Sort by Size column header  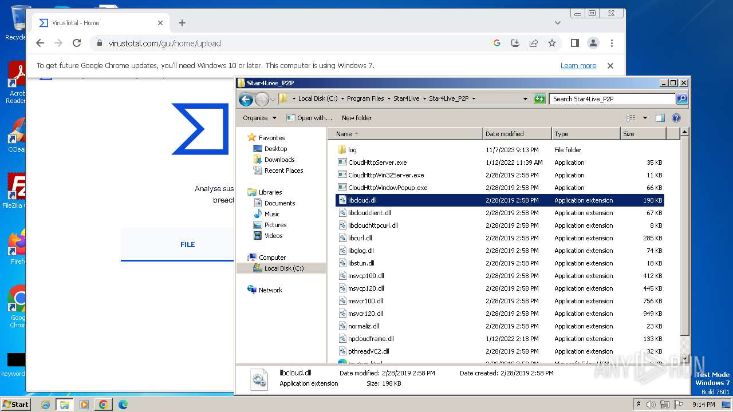click(x=643, y=134)
